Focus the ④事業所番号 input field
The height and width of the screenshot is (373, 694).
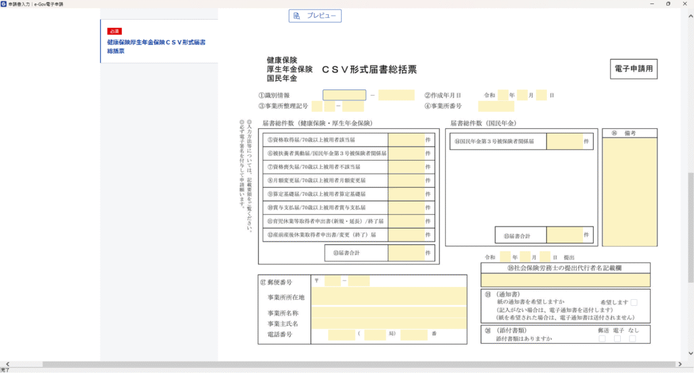click(x=496, y=106)
